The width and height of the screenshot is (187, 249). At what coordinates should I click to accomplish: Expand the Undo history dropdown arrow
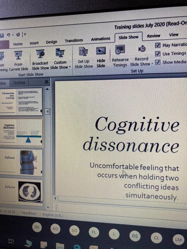[13, 35]
